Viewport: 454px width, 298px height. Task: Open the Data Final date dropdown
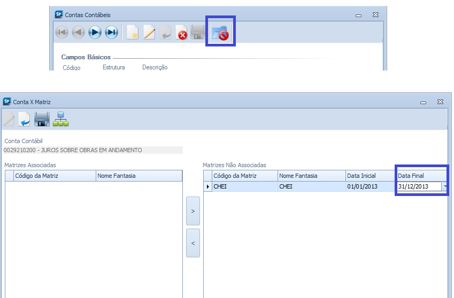coord(444,186)
